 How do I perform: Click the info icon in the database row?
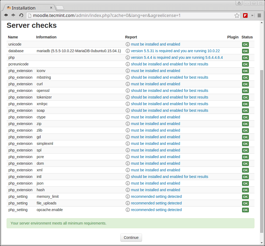pos(128,51)
